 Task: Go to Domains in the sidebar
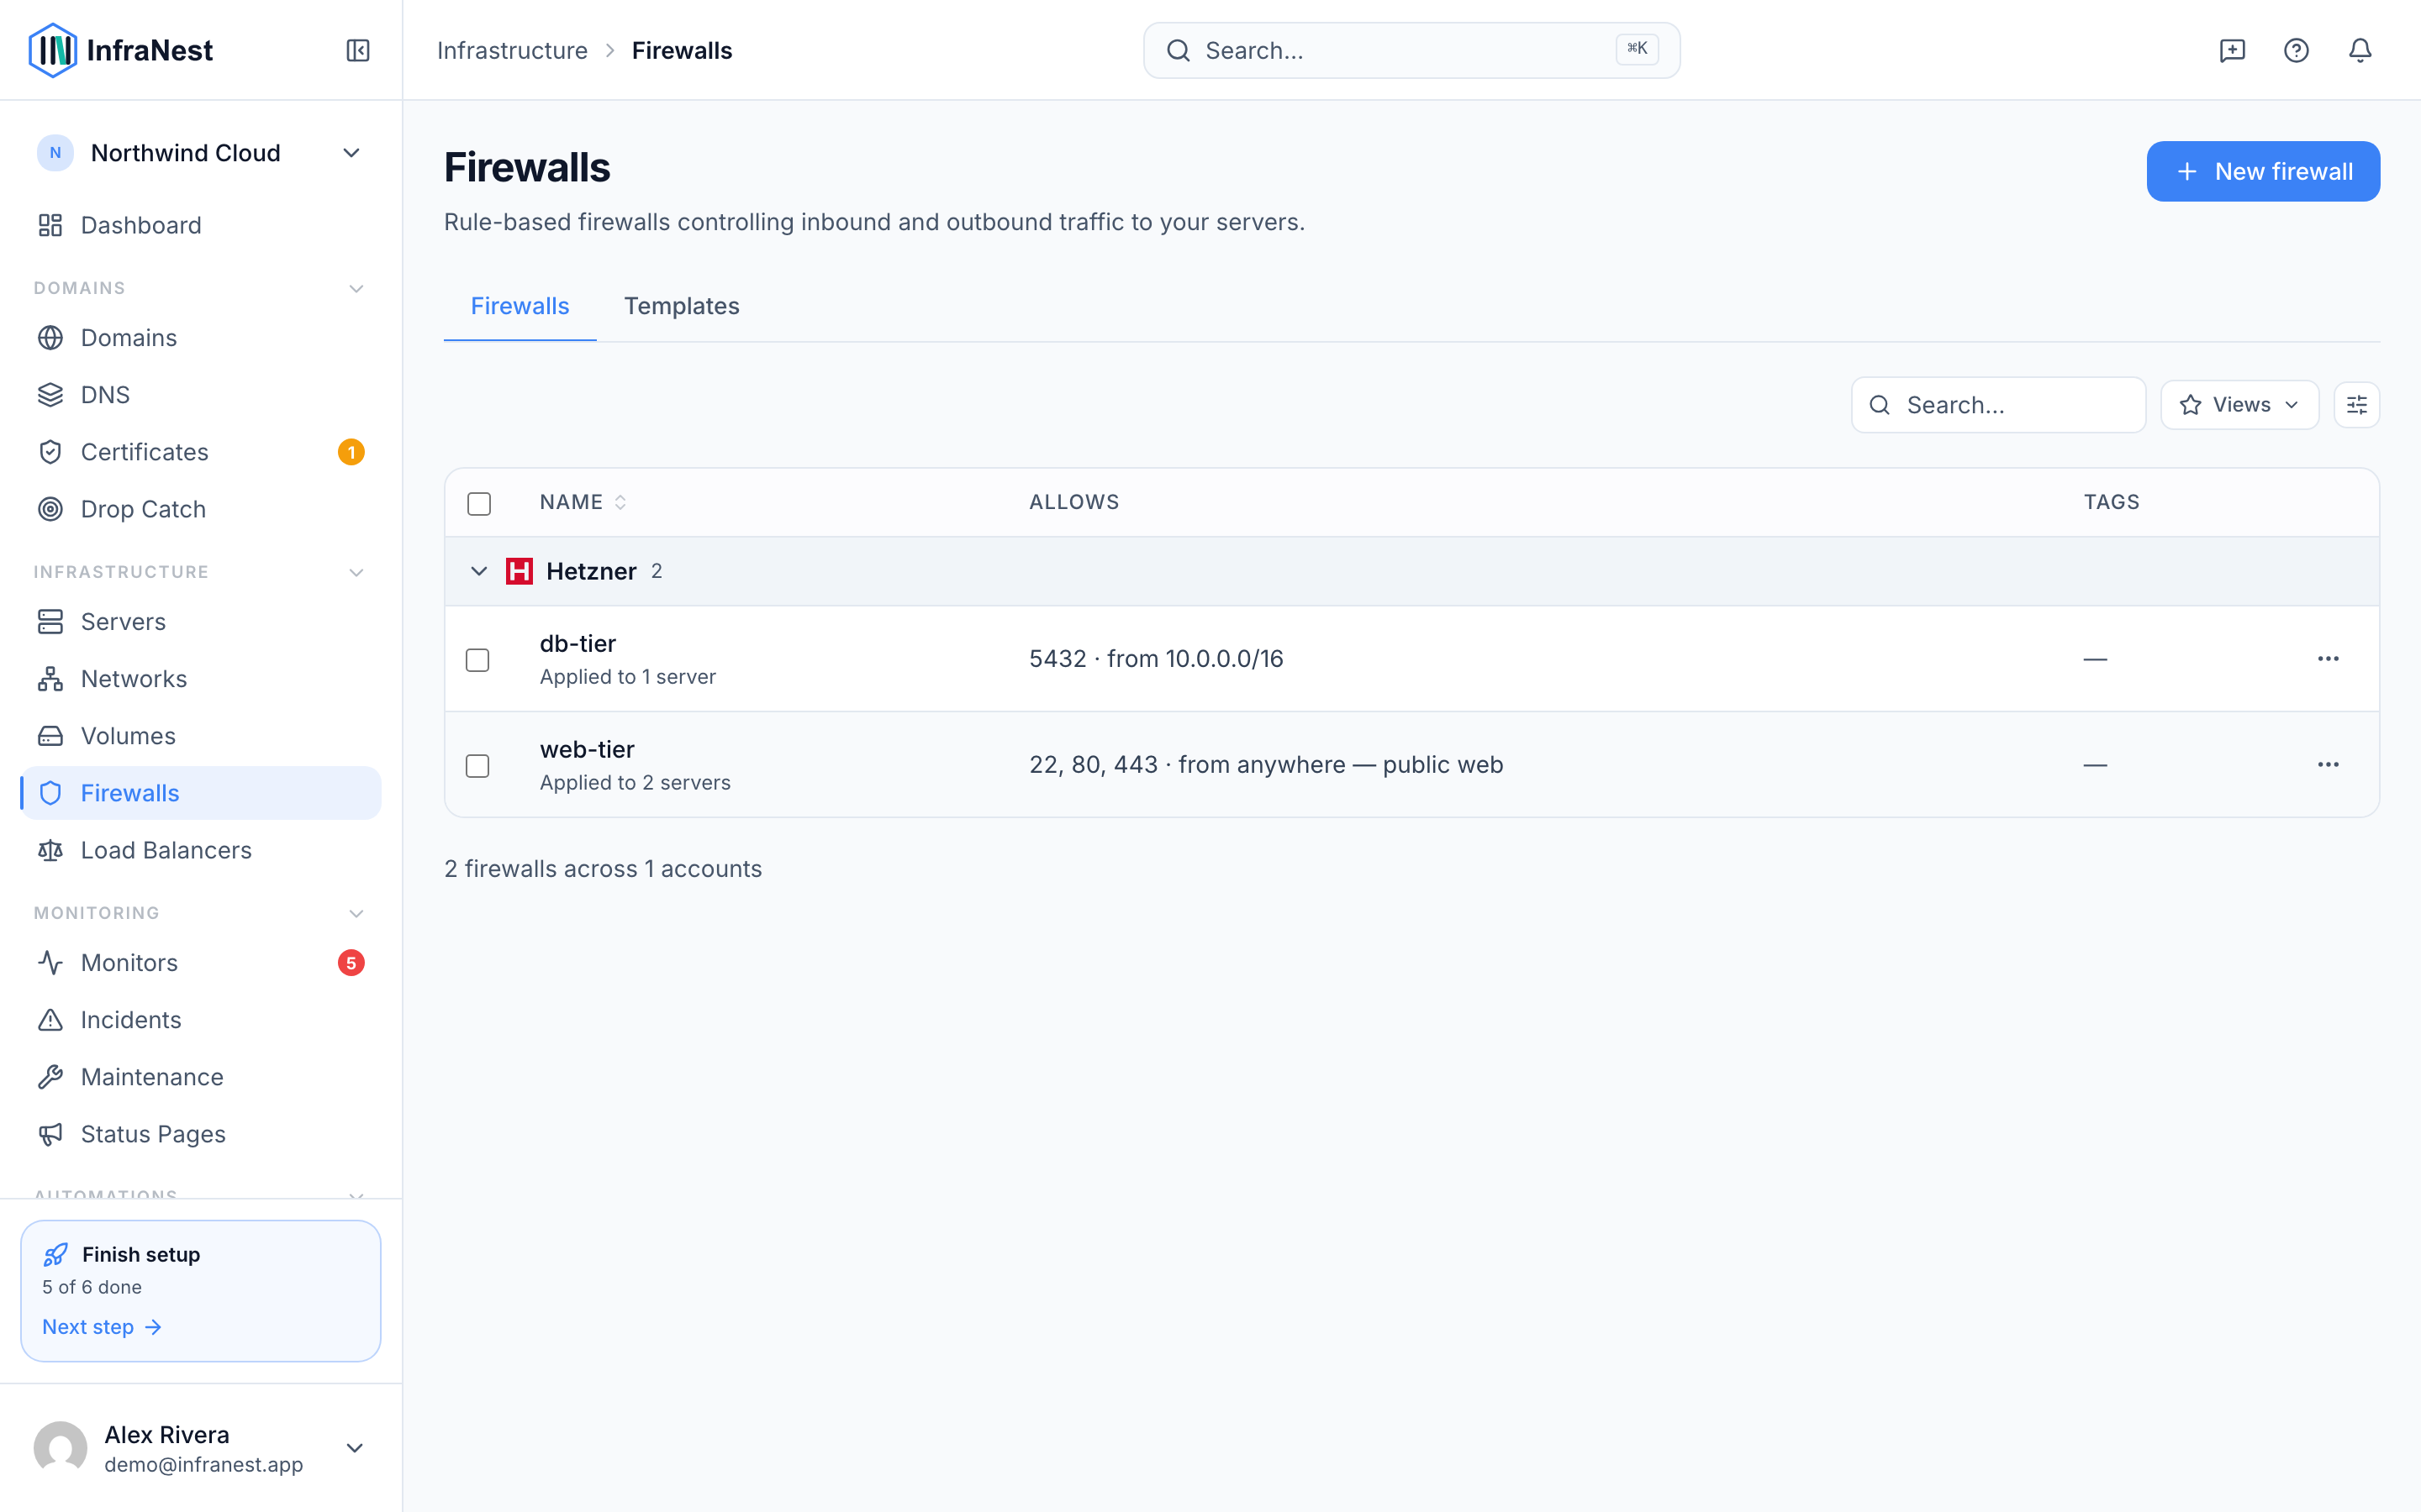click(x=200, y=338)
